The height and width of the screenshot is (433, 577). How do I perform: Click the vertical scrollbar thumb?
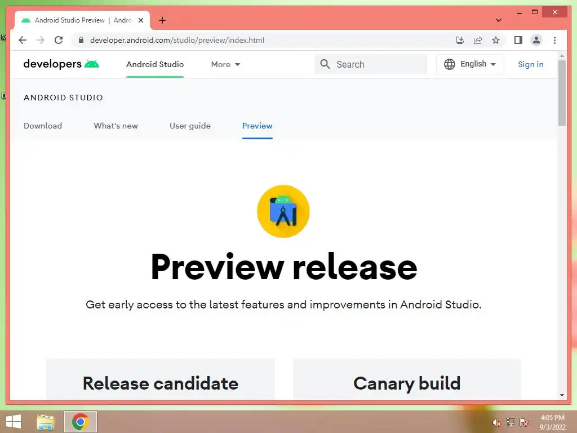click(x=562, y=93)
